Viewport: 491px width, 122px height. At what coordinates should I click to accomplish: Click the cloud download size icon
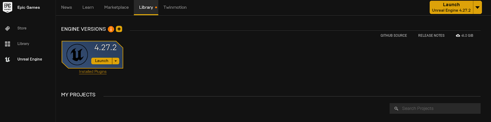coord(458,36)
